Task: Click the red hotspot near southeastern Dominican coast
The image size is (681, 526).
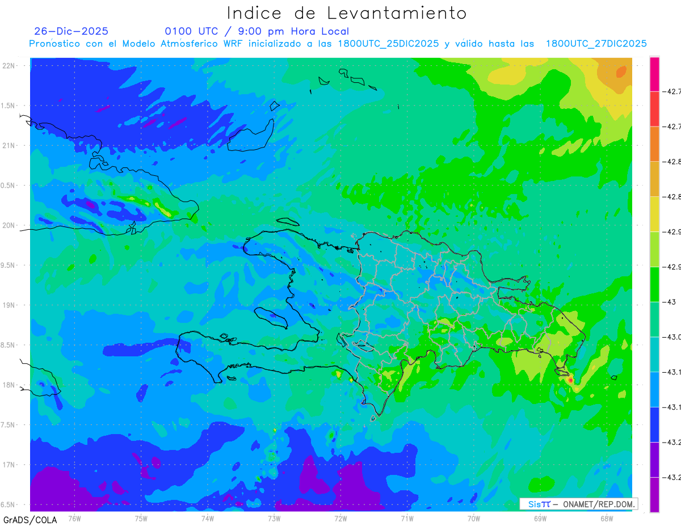Action: [x=570, y=380]
